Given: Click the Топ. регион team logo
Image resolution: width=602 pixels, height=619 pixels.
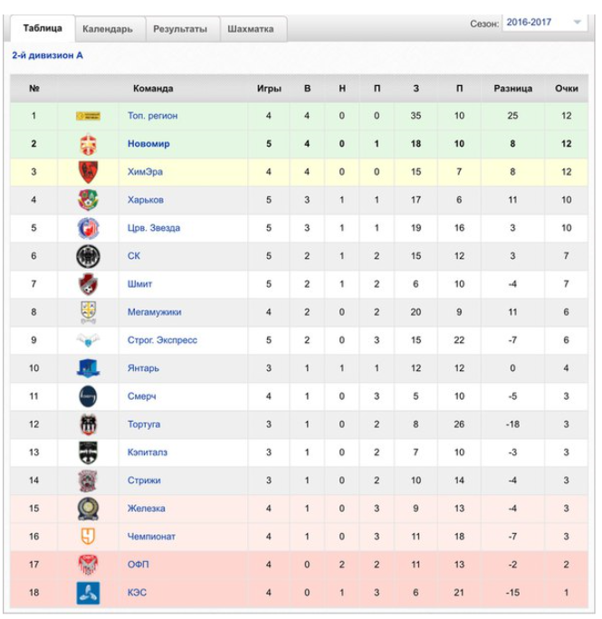Looking at the screenshot, I should click(x=88, y=116).
